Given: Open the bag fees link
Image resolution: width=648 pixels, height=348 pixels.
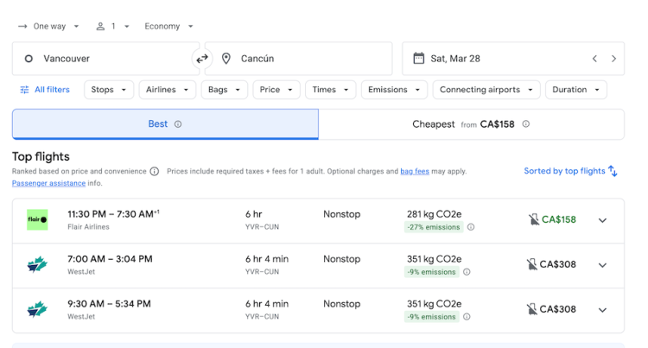Looking at the screenshot, I should click(414, 172).
